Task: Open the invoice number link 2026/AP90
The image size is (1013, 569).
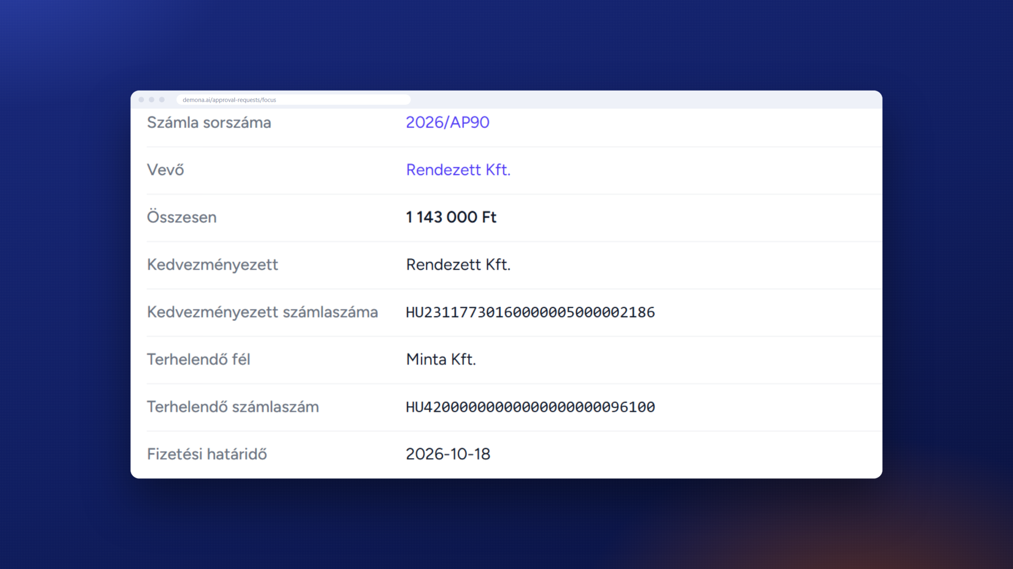Action: (x=447, y=122)
